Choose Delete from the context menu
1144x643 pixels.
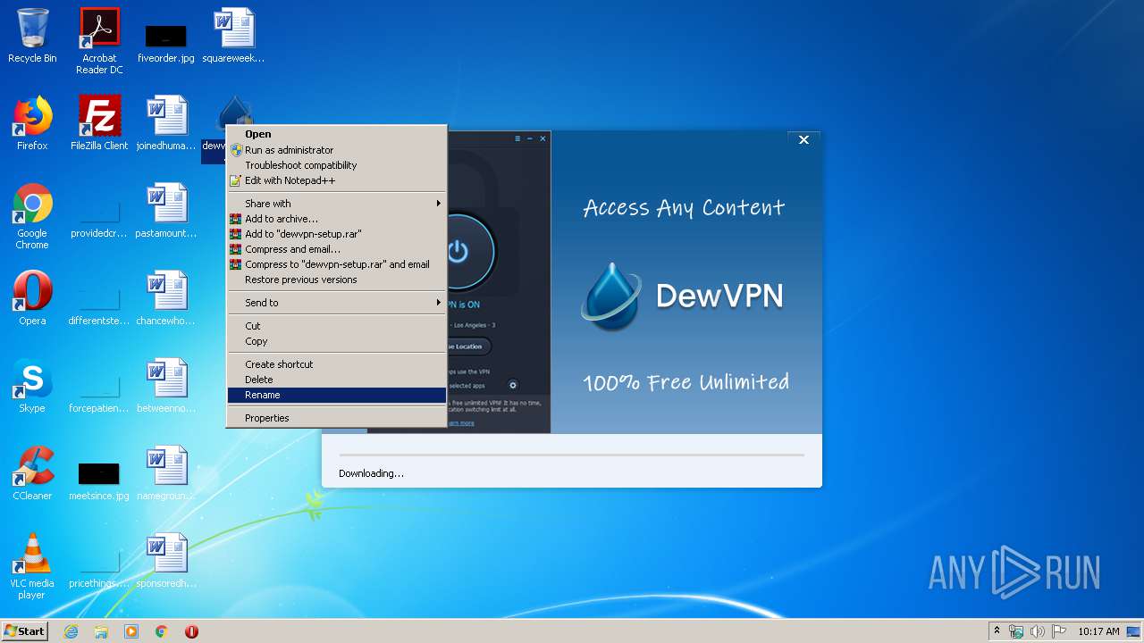click(x=337, y=380)
